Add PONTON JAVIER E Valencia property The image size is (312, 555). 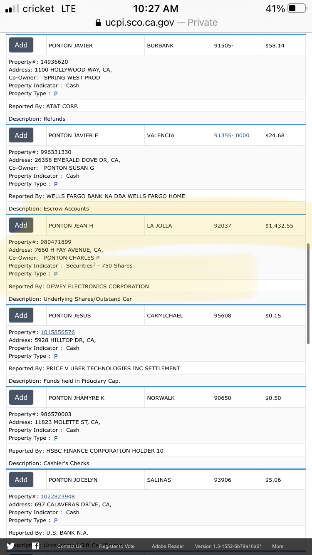[21, 135]
